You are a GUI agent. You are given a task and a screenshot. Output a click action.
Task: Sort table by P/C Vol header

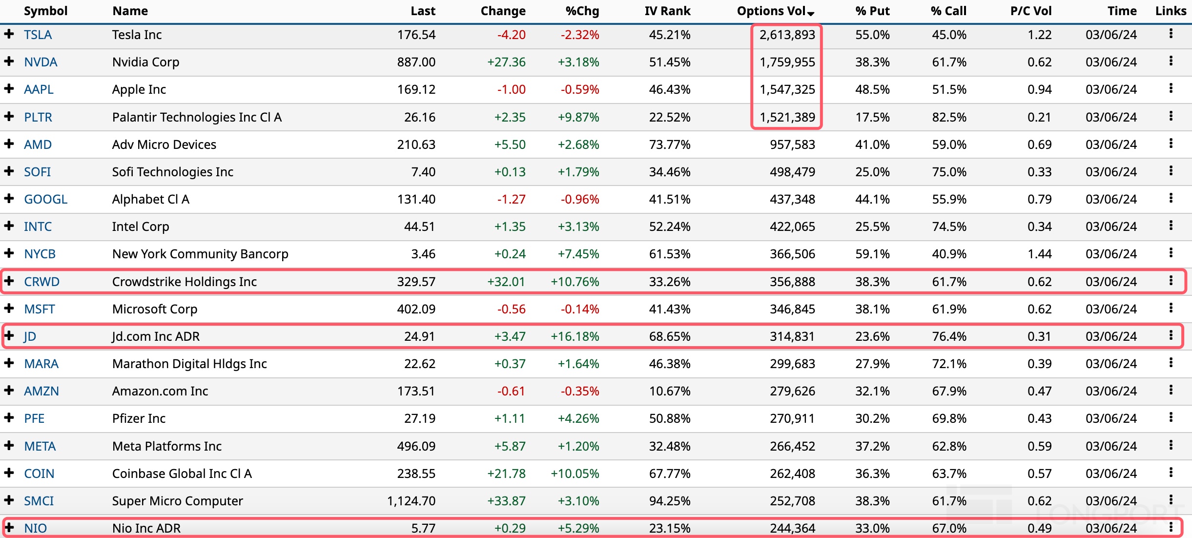pyautogui.click(x=1030, y=11)
